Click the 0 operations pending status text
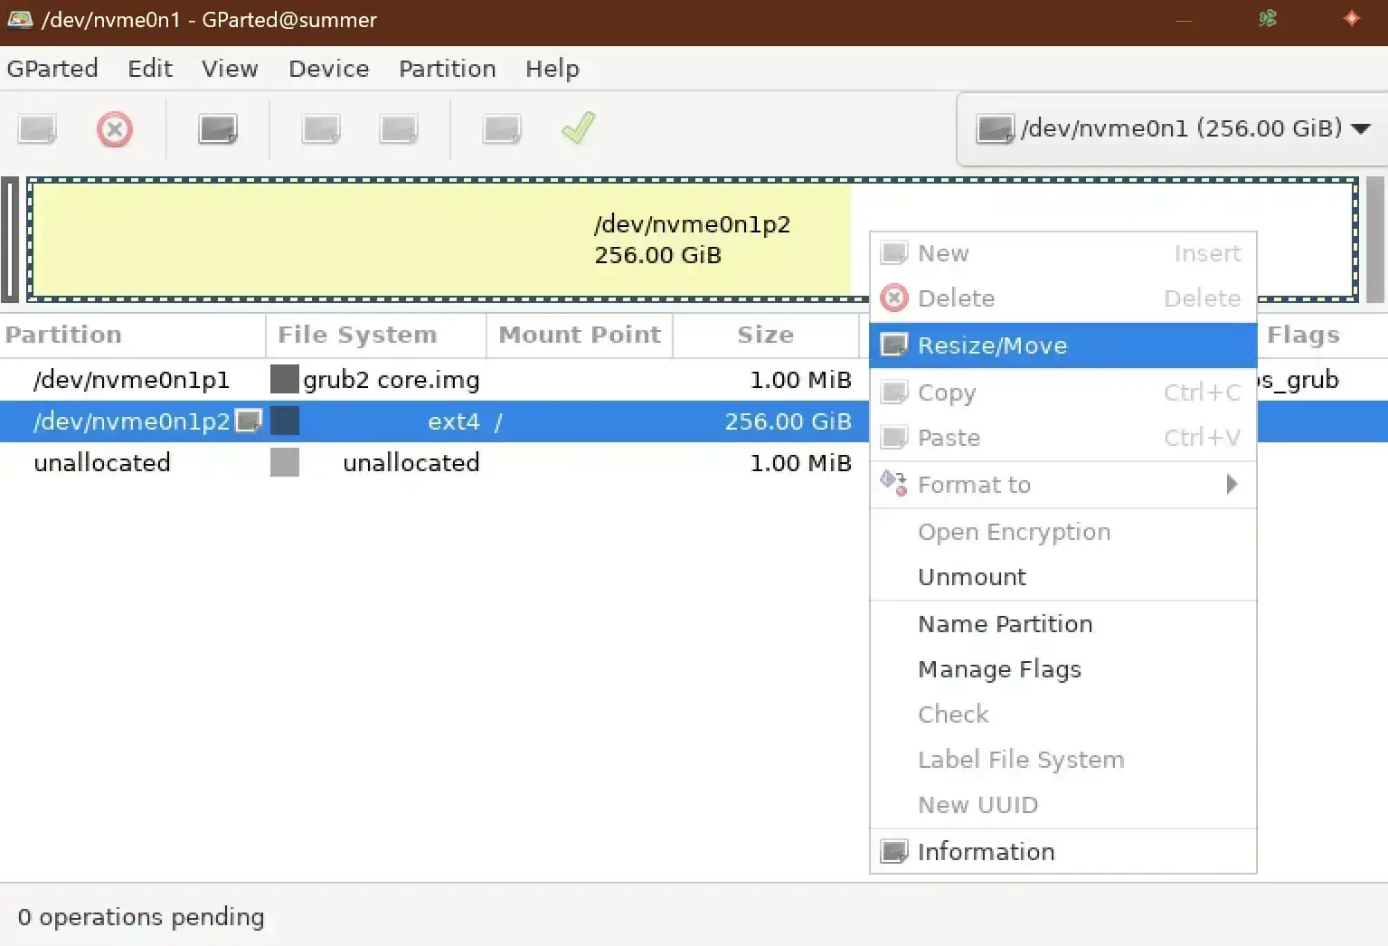 click(x=141, y=917)
